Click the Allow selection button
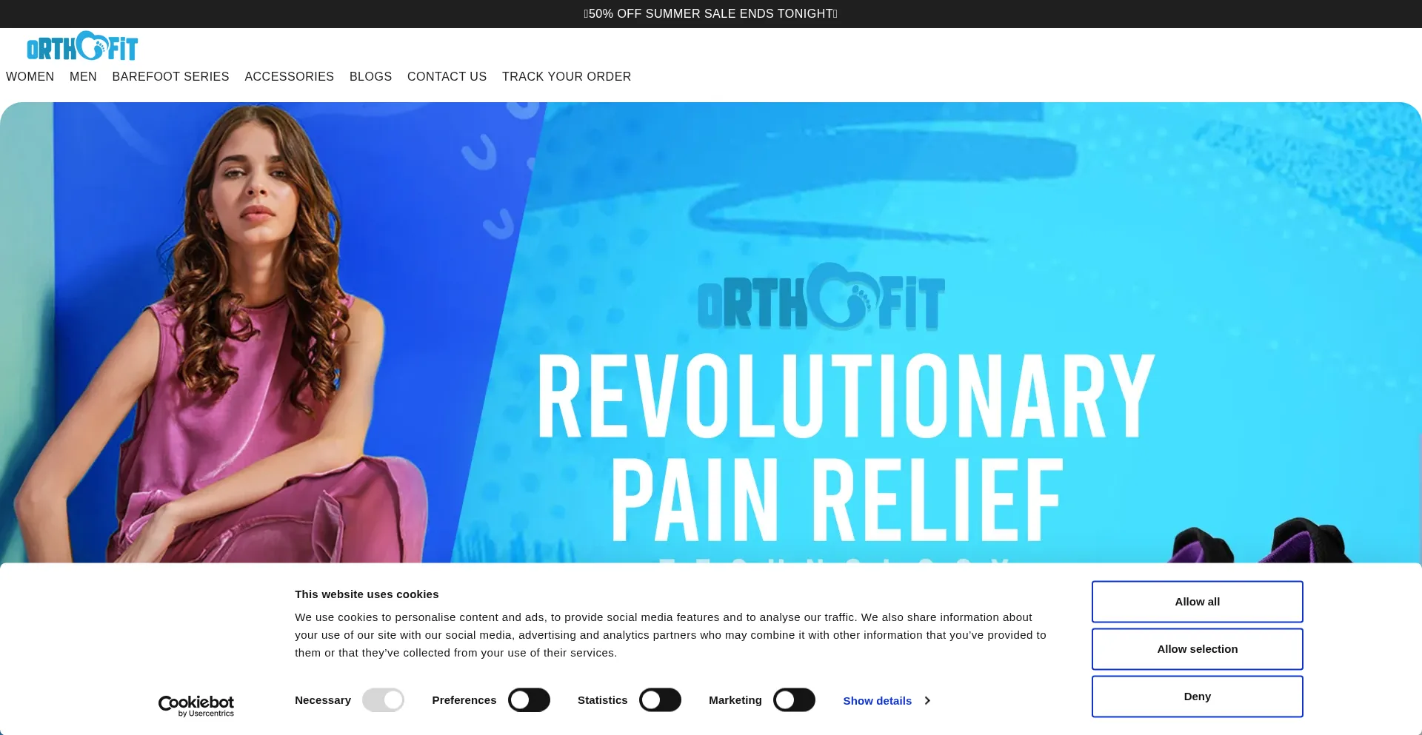 (x=1198, y=649)
